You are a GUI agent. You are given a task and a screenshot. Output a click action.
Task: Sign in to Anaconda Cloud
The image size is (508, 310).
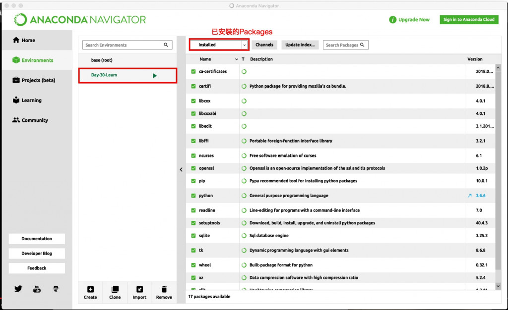(469, 19)
